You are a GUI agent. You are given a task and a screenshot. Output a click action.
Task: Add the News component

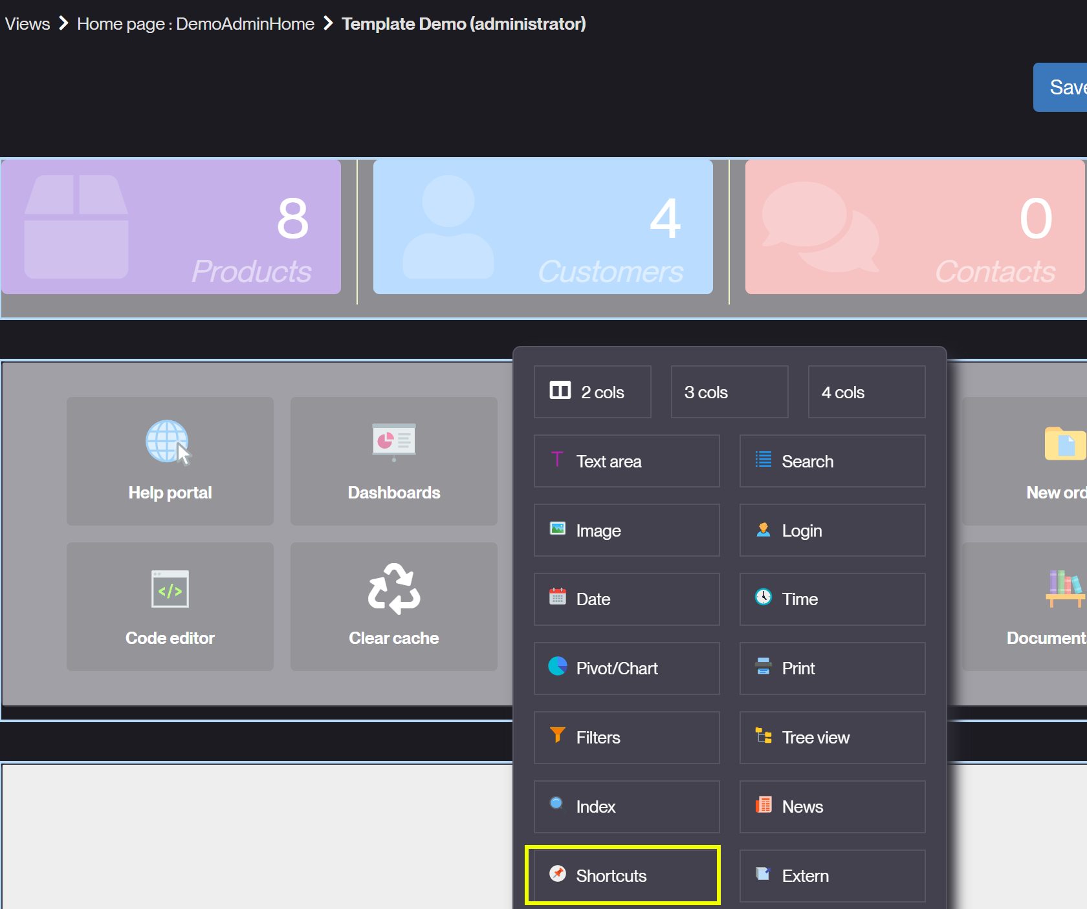coord(832,806)
